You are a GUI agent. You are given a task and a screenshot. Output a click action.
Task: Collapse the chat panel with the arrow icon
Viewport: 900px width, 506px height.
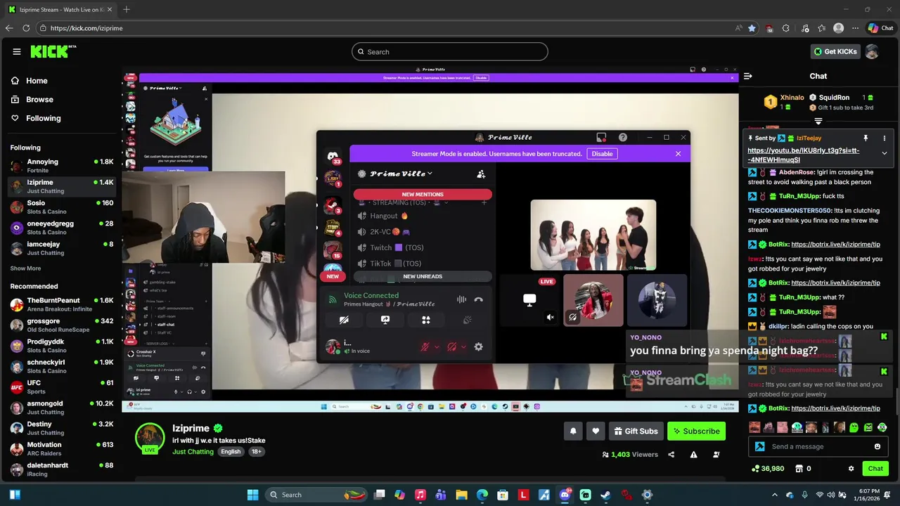click(x=748, y=76)
